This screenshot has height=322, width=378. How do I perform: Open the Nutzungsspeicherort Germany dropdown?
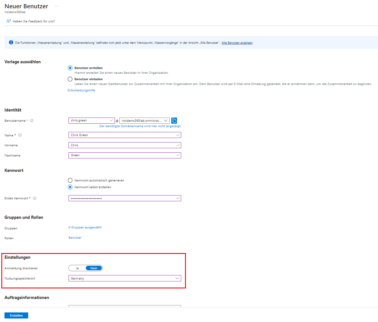click(125, 279)
